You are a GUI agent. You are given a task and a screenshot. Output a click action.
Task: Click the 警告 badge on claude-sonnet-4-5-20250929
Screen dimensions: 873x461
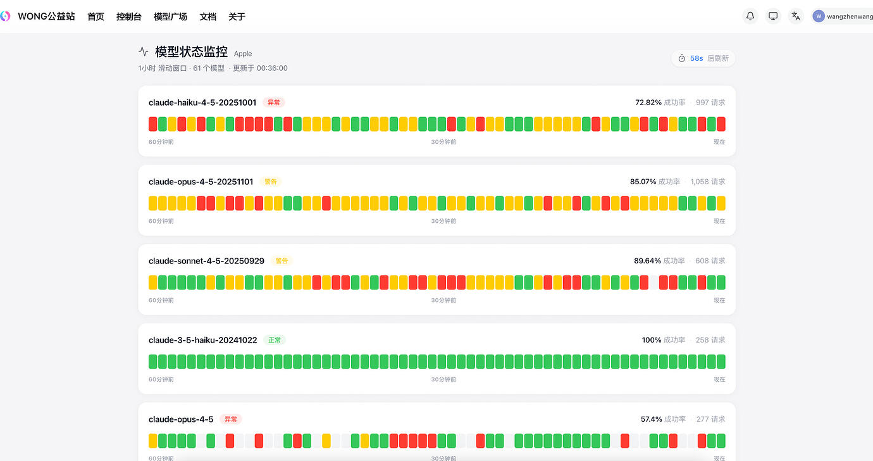point(282,261)
